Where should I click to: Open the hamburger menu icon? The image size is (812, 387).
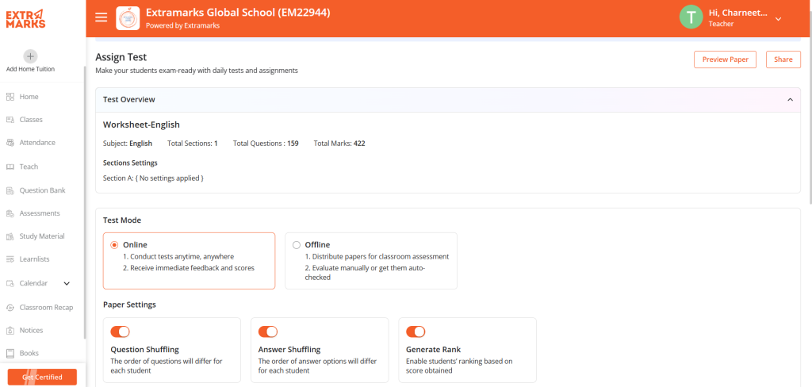101,17
